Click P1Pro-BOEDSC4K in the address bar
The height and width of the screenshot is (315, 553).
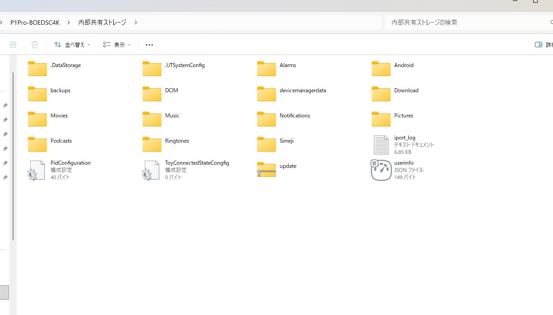(35, 22)
